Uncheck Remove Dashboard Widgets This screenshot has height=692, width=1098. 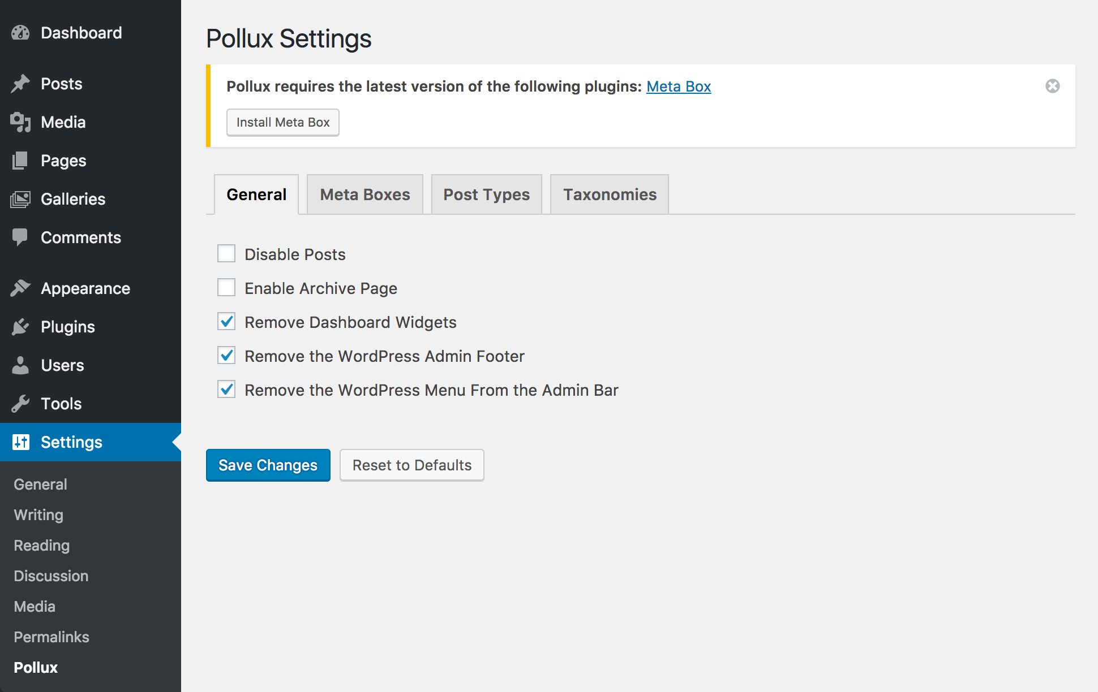tap(226, 322)
